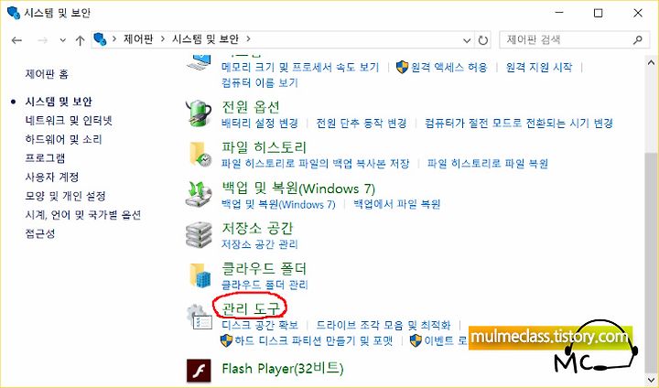Open the 클라우드 폴더 icon
This screenshot has width=659, height=388.
pyautogui.click(x=200, y=275)
